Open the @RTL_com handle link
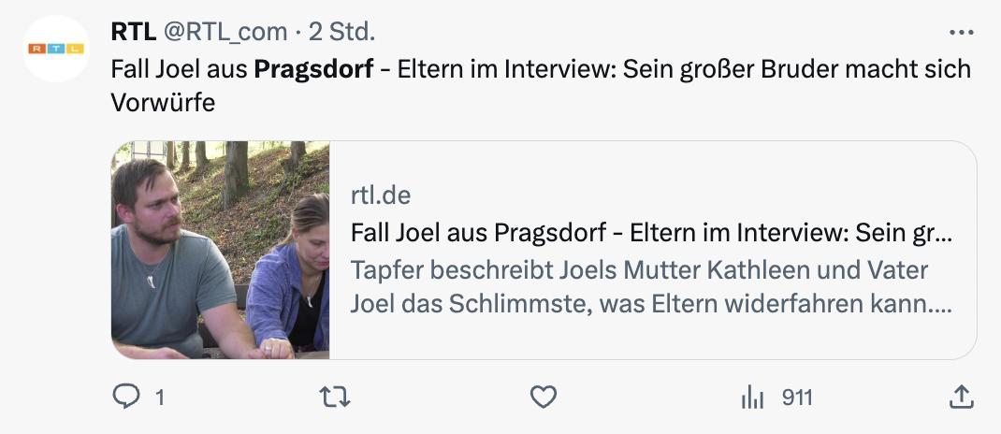The image size is (1001, 434). pos(225,32)
